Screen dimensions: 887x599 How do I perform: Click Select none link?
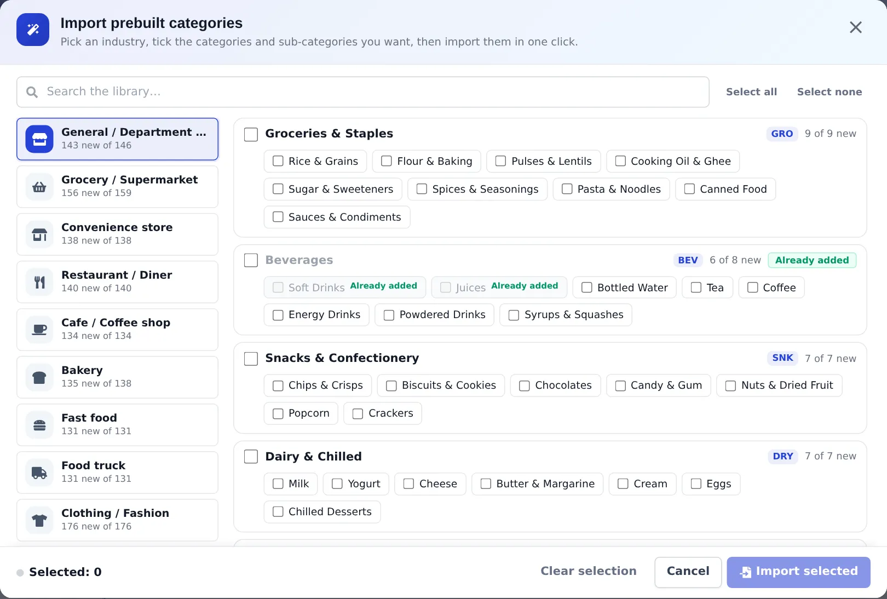[x=830, y=92]
